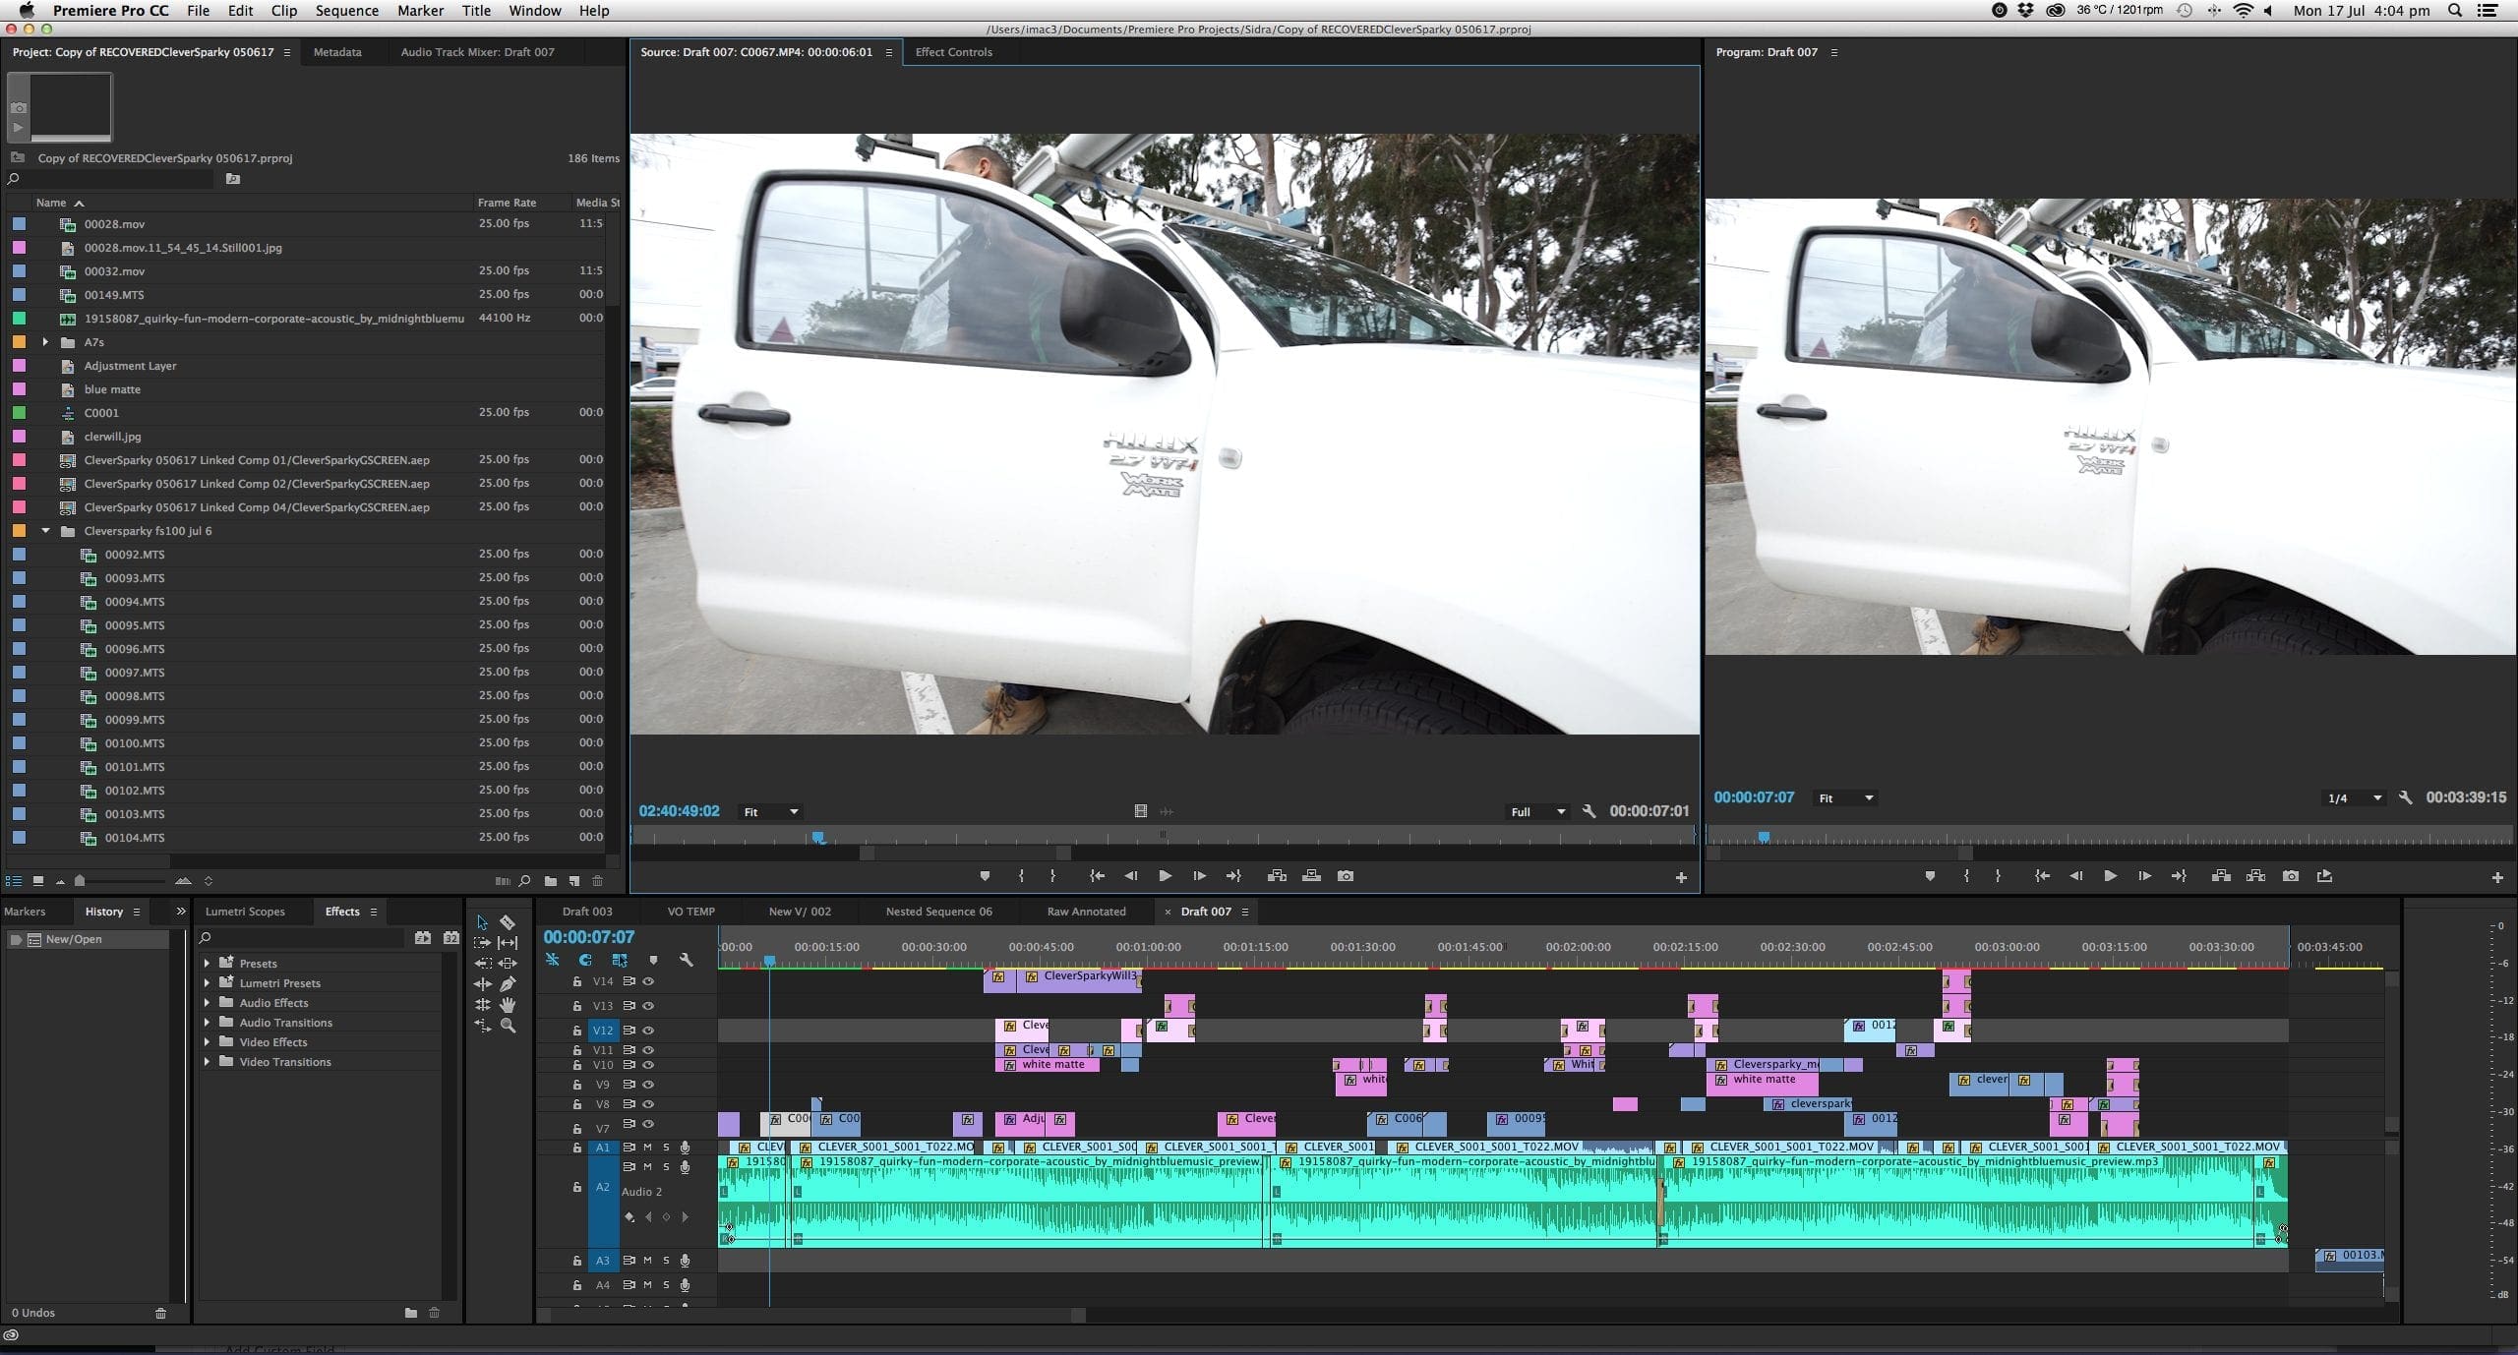Open Program monitor Fit zoom dropdown
The image size is (2518, 1355).
point(1845,797)
